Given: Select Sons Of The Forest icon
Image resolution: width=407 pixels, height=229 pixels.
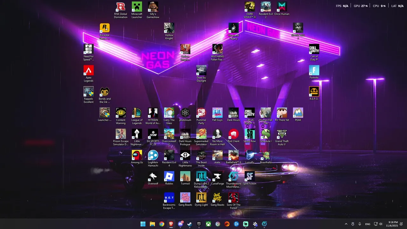Looking at the screenshot, I should click(233, 201).
